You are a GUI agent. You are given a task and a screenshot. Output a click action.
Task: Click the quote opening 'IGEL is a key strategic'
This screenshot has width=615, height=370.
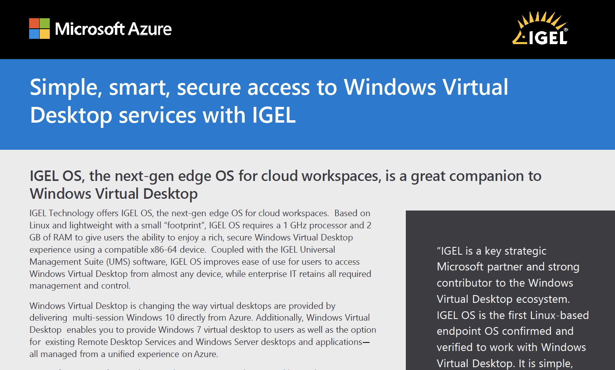(x=492, y=251)
